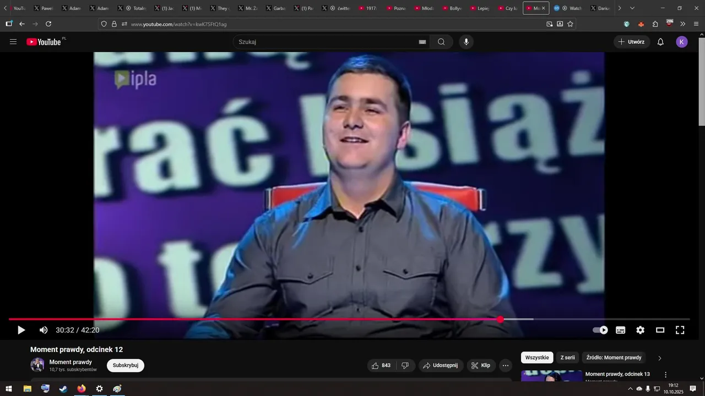Bookmark this page with the star
705x396 pixels.
[570, 24]
